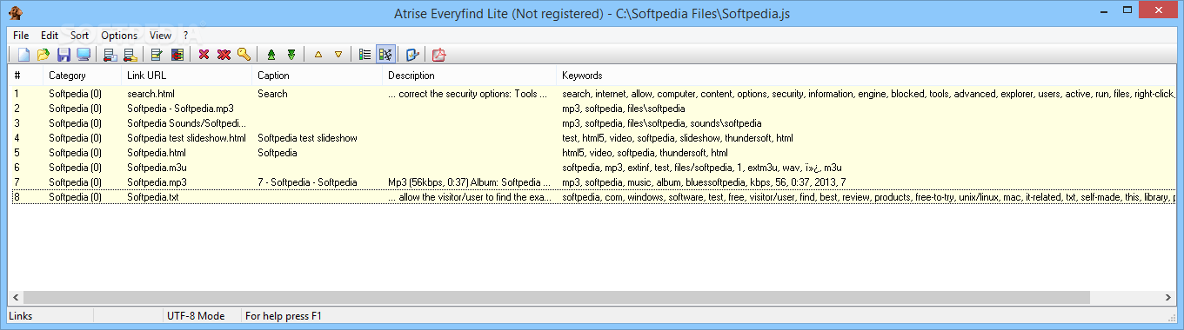
Task: Click the green double up arrow icon
Action: [x=271, y=55]
